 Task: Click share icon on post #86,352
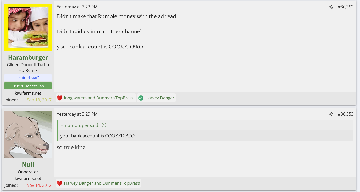pyautogui.click(x=331, y=7)
